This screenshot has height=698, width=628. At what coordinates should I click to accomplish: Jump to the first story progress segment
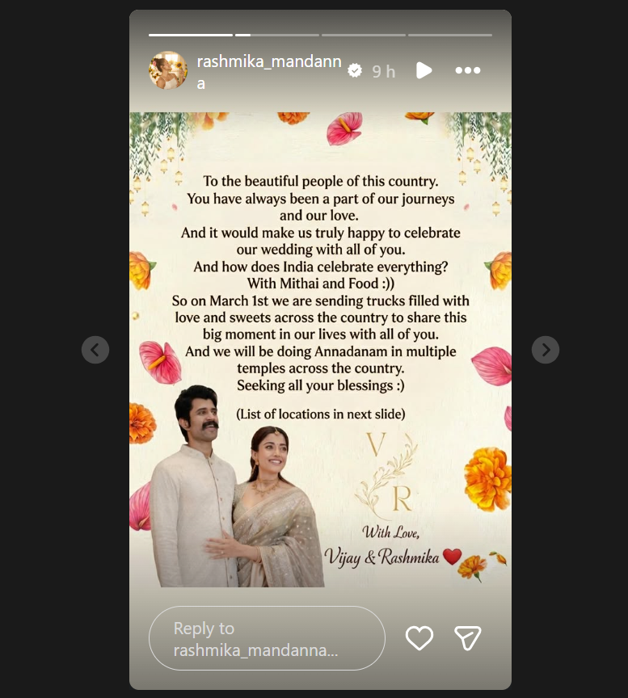(191, 35)
